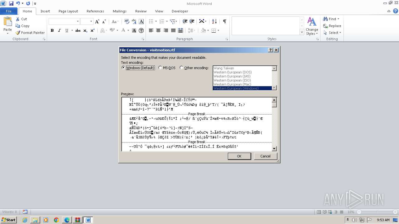
Task: Open Paragraph dialog launcher
Action: point(227,39)
